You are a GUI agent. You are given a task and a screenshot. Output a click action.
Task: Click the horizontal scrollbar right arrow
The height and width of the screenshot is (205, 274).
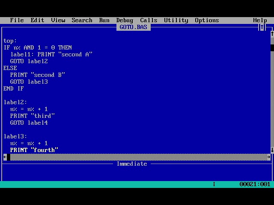(268, 157)
